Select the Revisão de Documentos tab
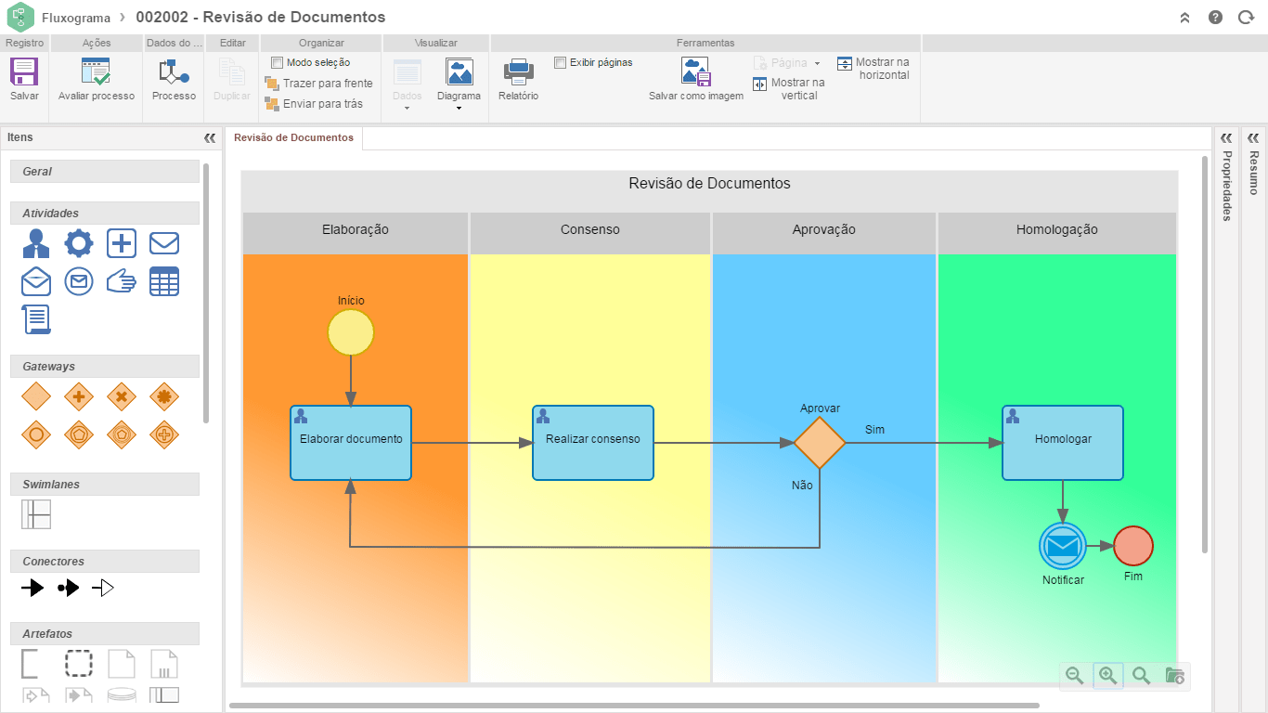Screen dimensions: 1268x713 pyautogui.click(x=293, y=137)
